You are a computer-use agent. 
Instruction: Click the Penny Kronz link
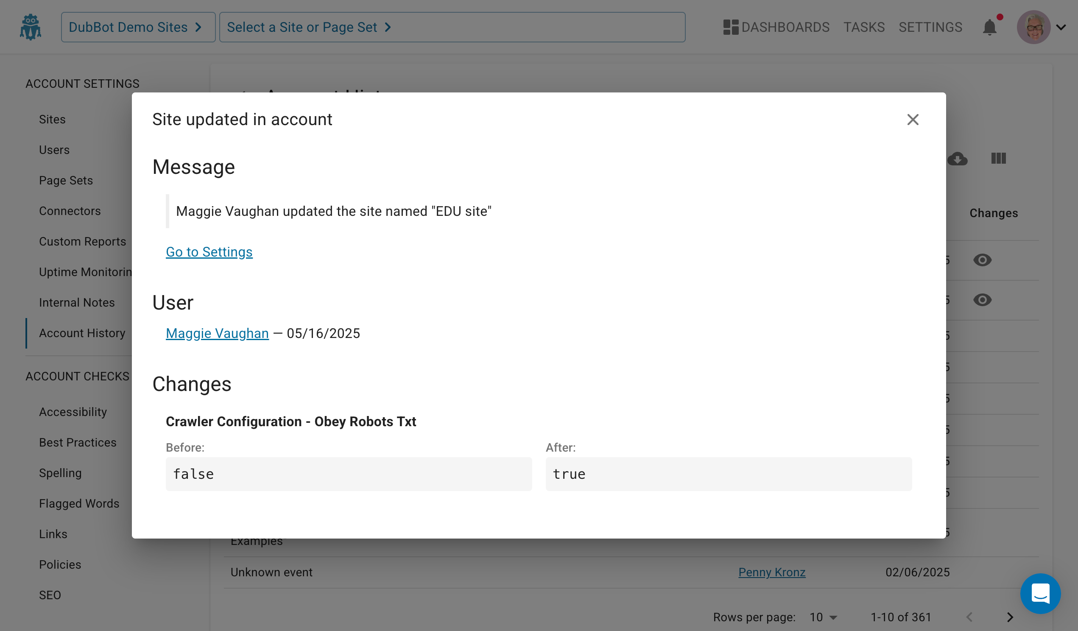click(x=771, y=572)
